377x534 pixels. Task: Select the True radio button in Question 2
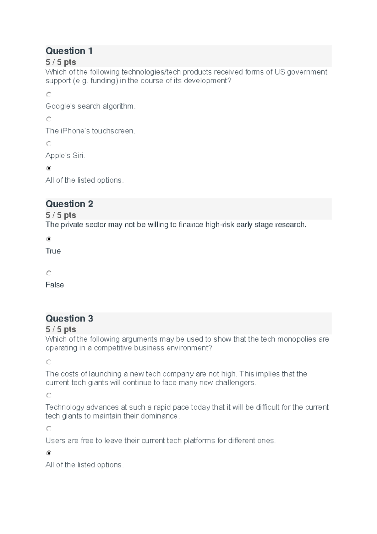(x=49, y=239)
